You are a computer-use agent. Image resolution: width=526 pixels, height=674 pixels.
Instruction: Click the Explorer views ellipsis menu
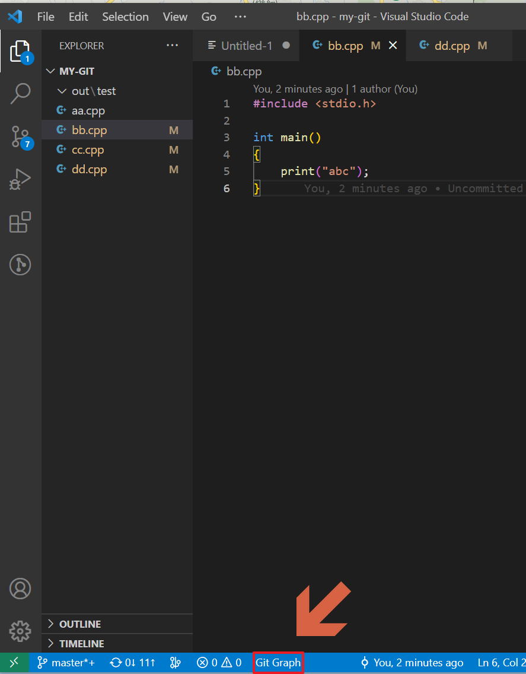[172, 45]
